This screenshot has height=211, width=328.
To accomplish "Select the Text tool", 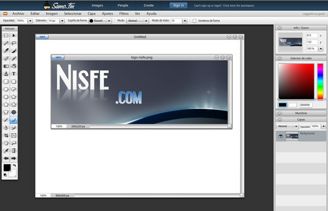I will pyautogui.click(x=14, y=74).
